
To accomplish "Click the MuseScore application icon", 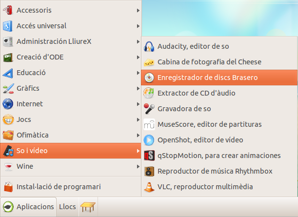I will click(x=149, y=124).
